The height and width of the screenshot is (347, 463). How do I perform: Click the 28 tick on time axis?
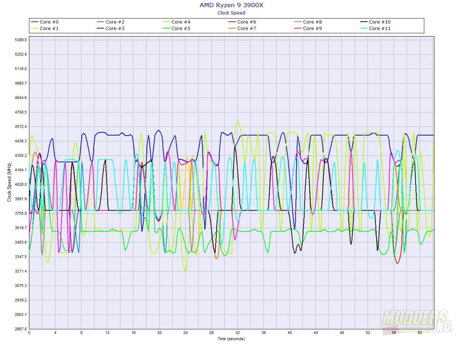point(212,333)
